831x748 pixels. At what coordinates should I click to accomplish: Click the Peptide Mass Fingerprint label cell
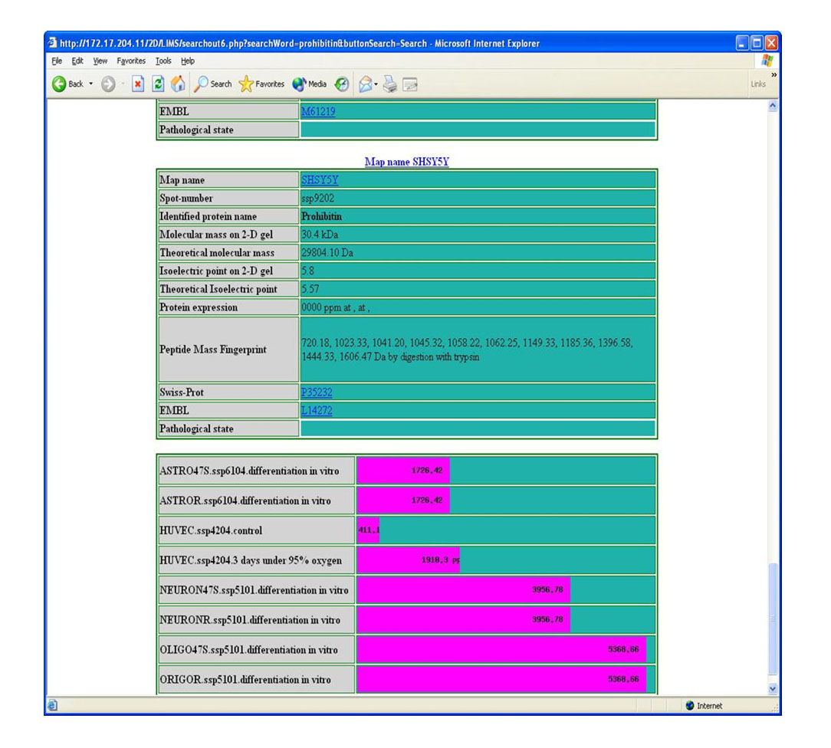pos(228,349)
